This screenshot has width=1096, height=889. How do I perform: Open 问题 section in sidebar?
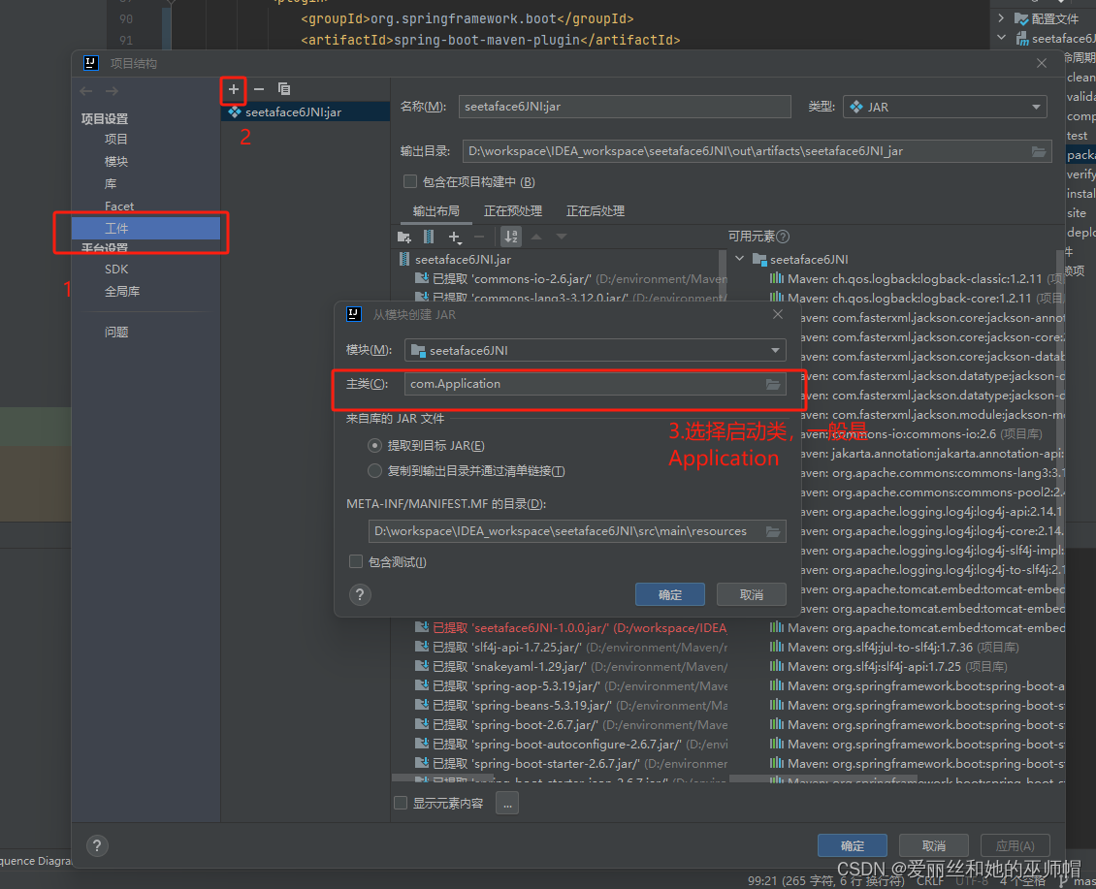point(116,332)
